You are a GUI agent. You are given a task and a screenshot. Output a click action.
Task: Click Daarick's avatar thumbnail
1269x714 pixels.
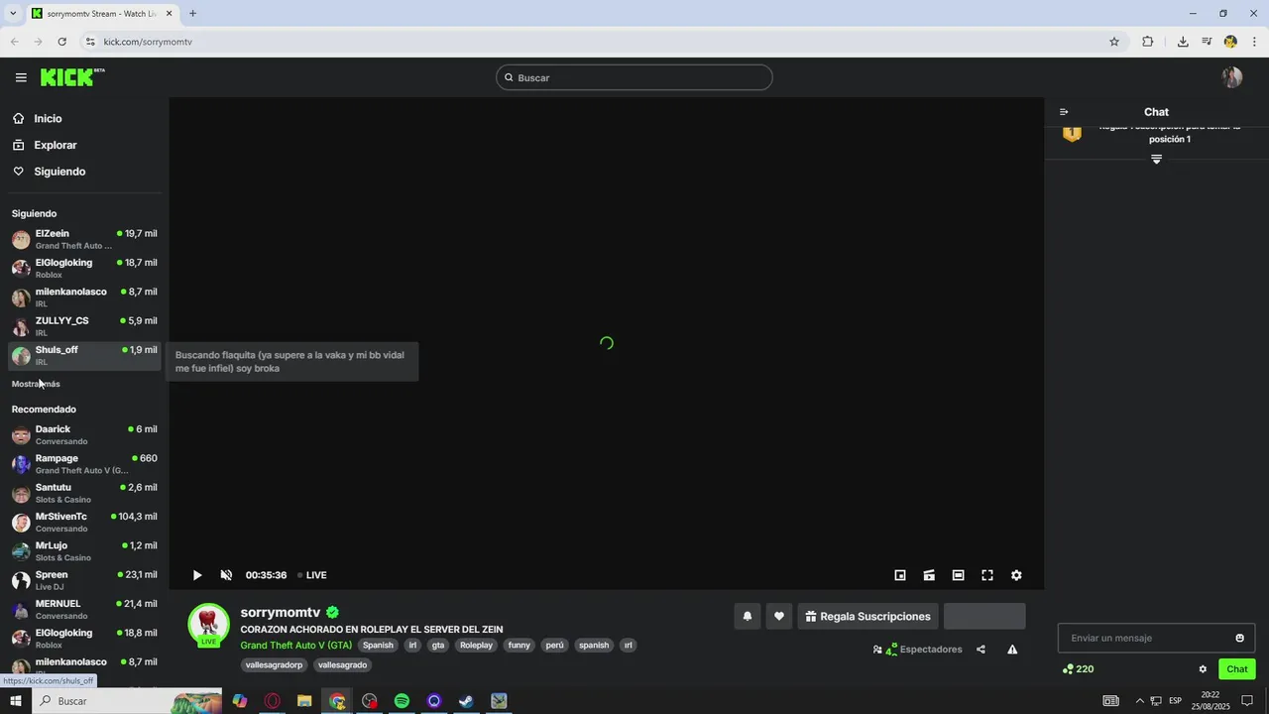[x=21, y=435]
